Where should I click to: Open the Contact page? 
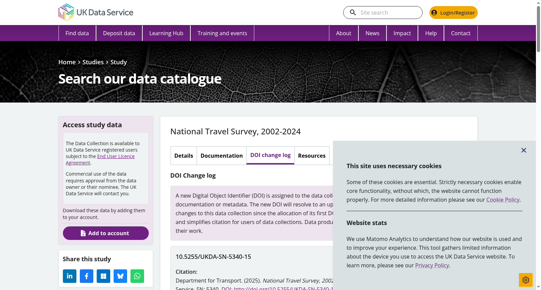click(461, 33)
